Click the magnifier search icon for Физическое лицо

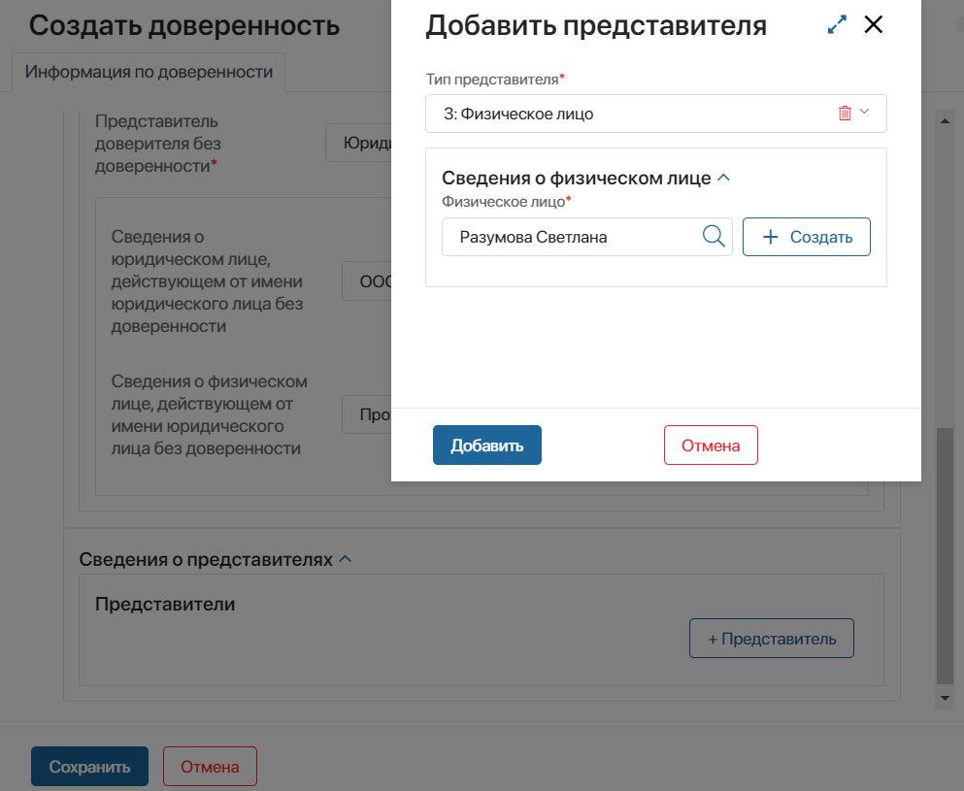(x=713, y=236)
